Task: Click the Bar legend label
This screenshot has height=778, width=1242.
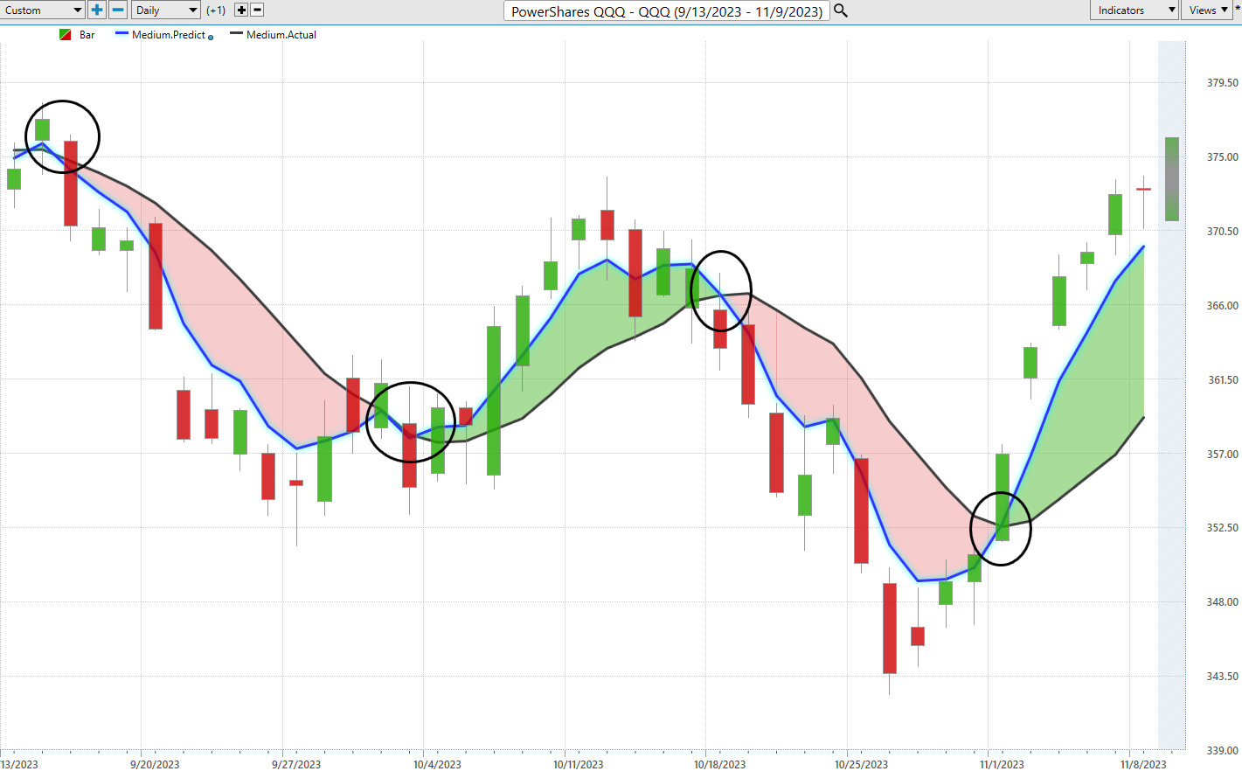Action: tap(87, 35)
